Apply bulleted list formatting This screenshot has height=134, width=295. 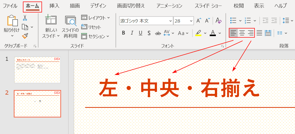tap(233, 21)
